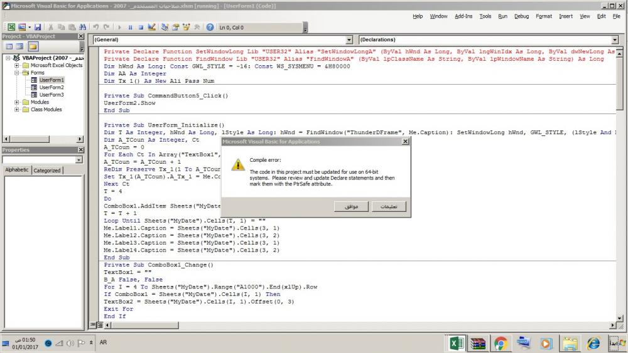This screenshot has height=353, width=628.
Task: Open Project Explorer toolbar icon
Action: click(165, 27)
